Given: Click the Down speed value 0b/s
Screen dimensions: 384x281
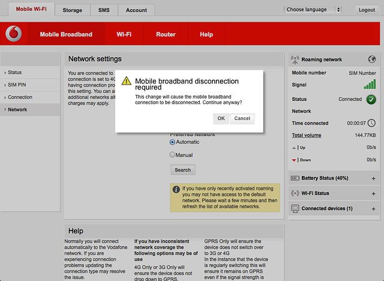Looking at the screenshot, I should click(371, 160).
